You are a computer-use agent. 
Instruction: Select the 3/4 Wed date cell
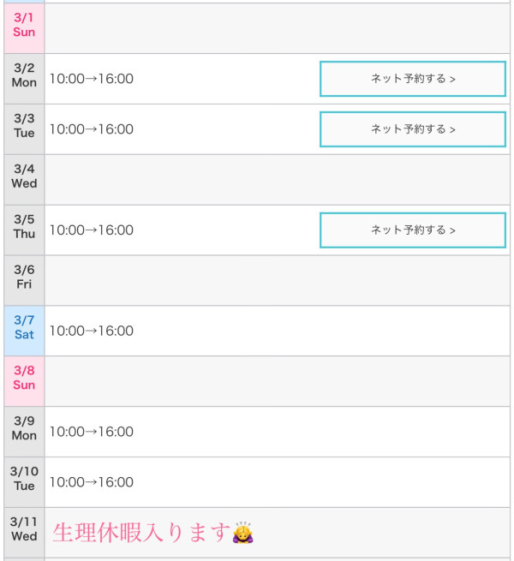click(x=24, y=177)
